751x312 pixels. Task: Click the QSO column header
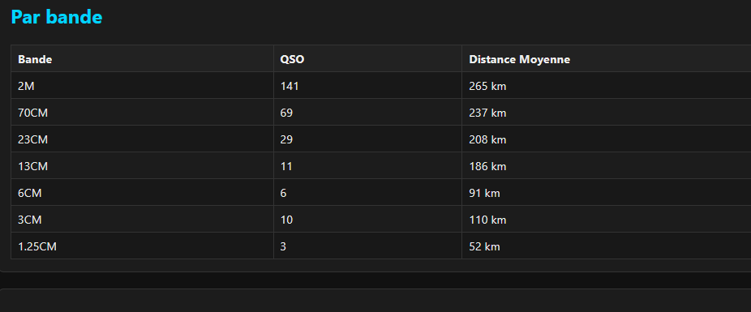point(368,59)
